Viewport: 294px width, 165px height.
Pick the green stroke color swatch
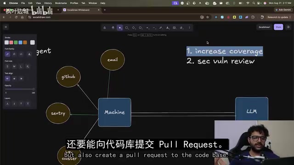click(x=16, y=43)
